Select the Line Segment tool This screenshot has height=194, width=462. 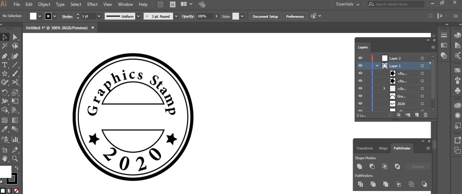point(15,65)
